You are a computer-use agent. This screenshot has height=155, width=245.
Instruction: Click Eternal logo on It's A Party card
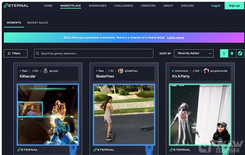[x=180, y=150]
